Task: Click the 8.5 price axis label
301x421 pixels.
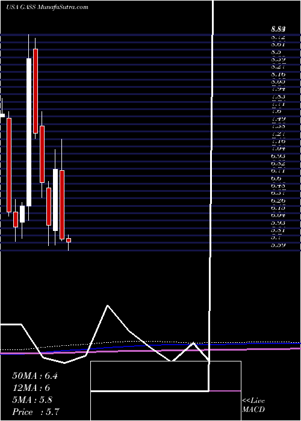Action: [x=276, y=52]
